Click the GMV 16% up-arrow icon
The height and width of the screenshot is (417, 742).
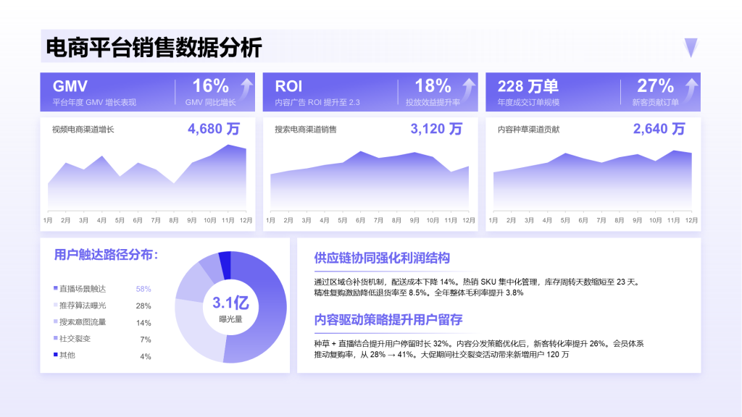click(246, 88)
